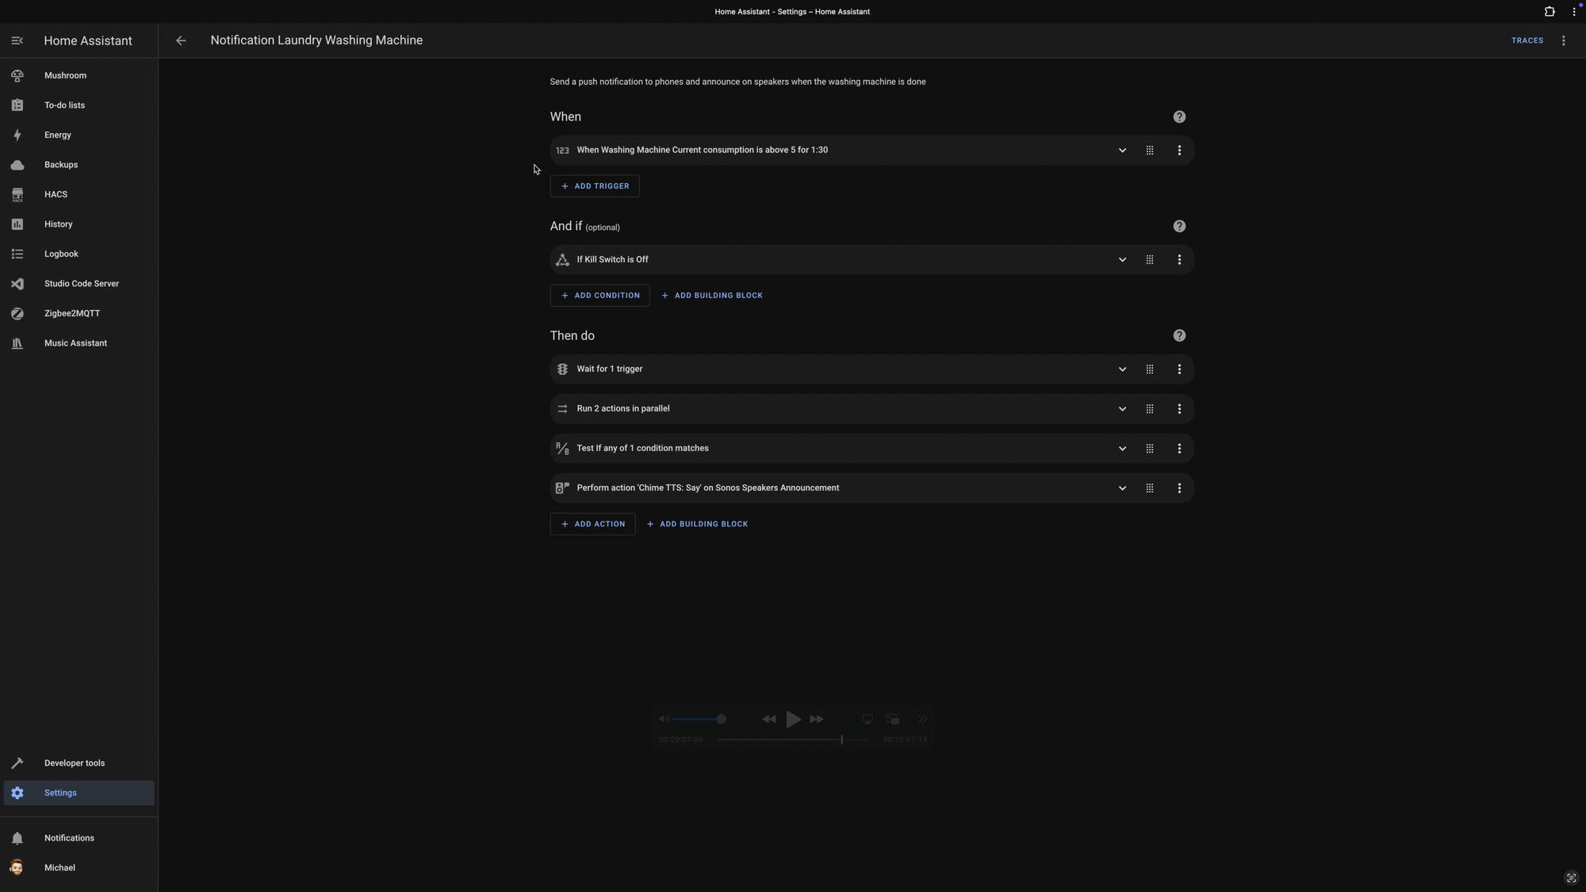
Task: Click the volume slider knob
Action: click(721, 719)
